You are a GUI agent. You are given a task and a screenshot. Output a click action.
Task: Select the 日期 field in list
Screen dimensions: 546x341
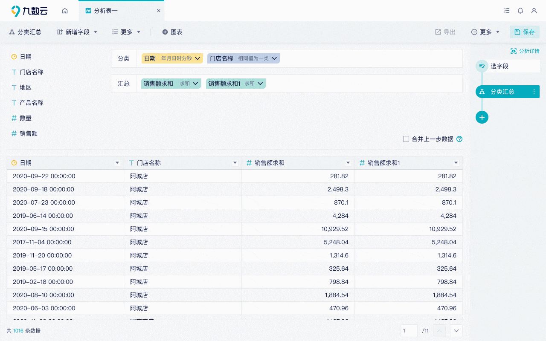click(26, 57)
